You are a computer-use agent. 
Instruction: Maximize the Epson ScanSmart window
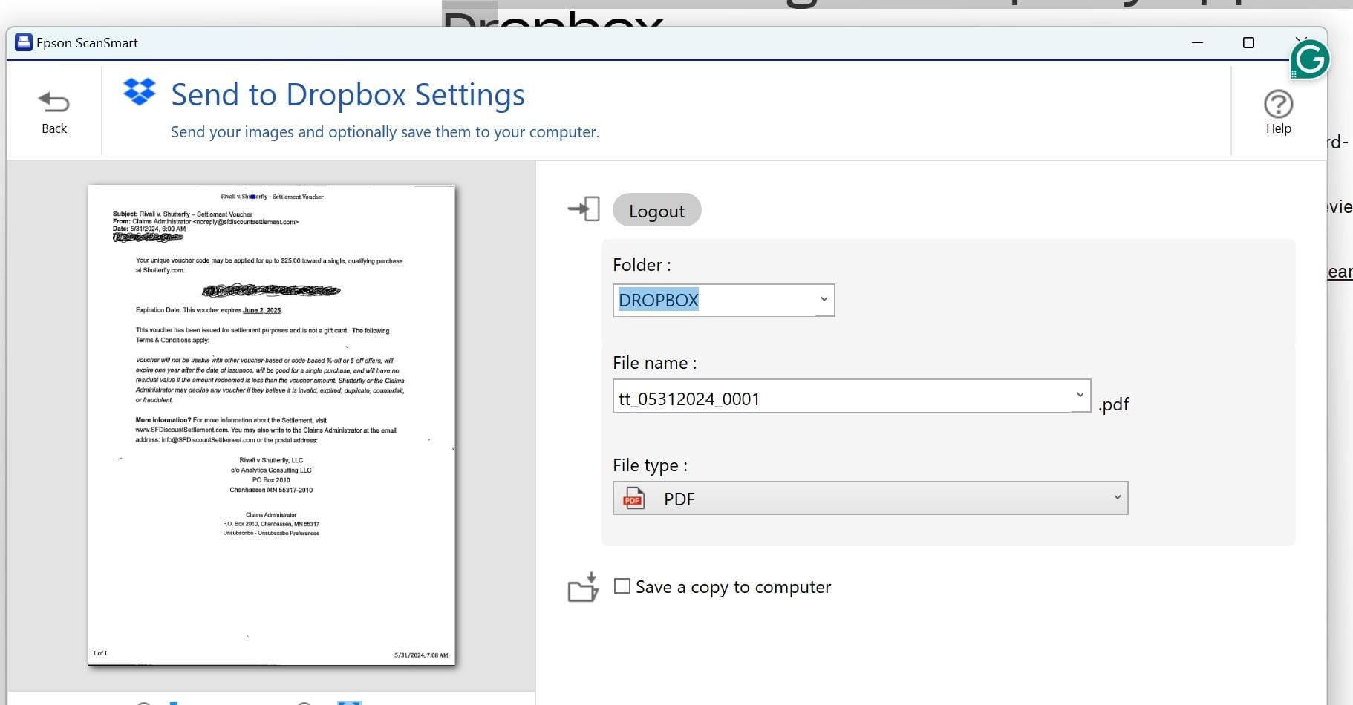pyautogui.click(x=1248, y=43)
